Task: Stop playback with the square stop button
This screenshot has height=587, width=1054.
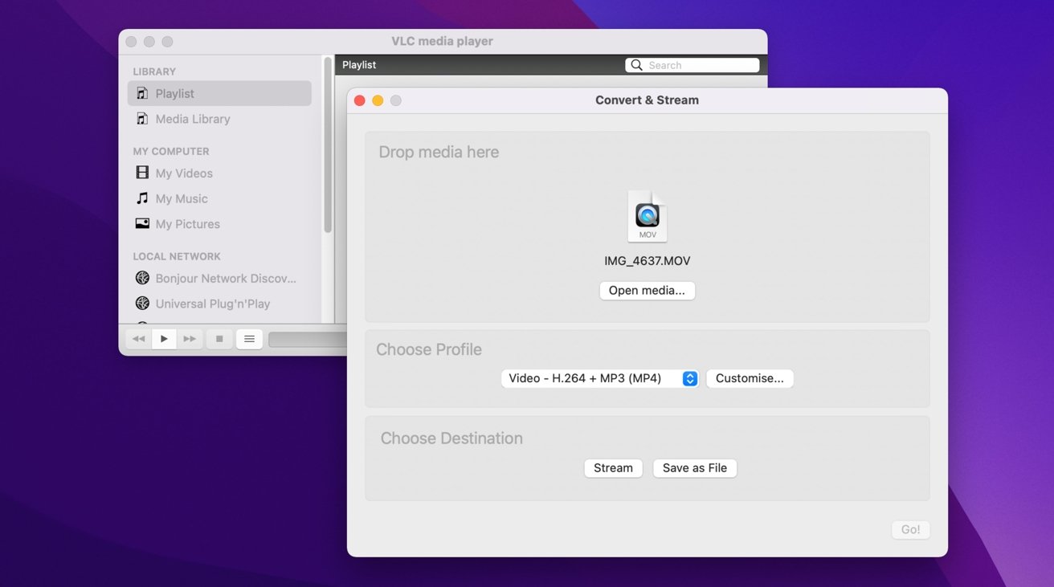Action: point(219,339)
